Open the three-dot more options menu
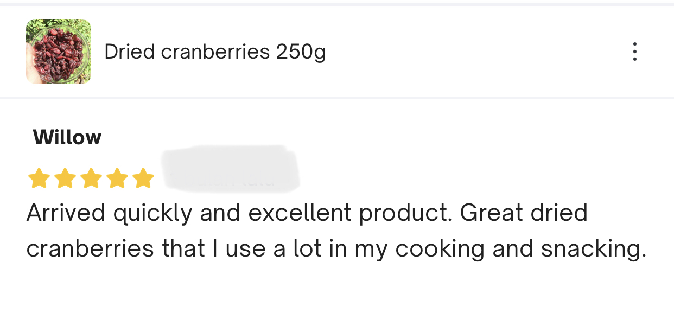Image resolution: width=674 pixels, height=313 pixels. pyautogui.click(x=634, y=52)
